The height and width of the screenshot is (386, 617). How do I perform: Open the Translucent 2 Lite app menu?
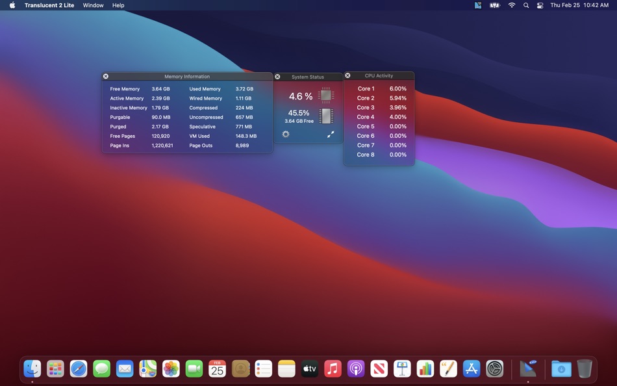point(49,5)
